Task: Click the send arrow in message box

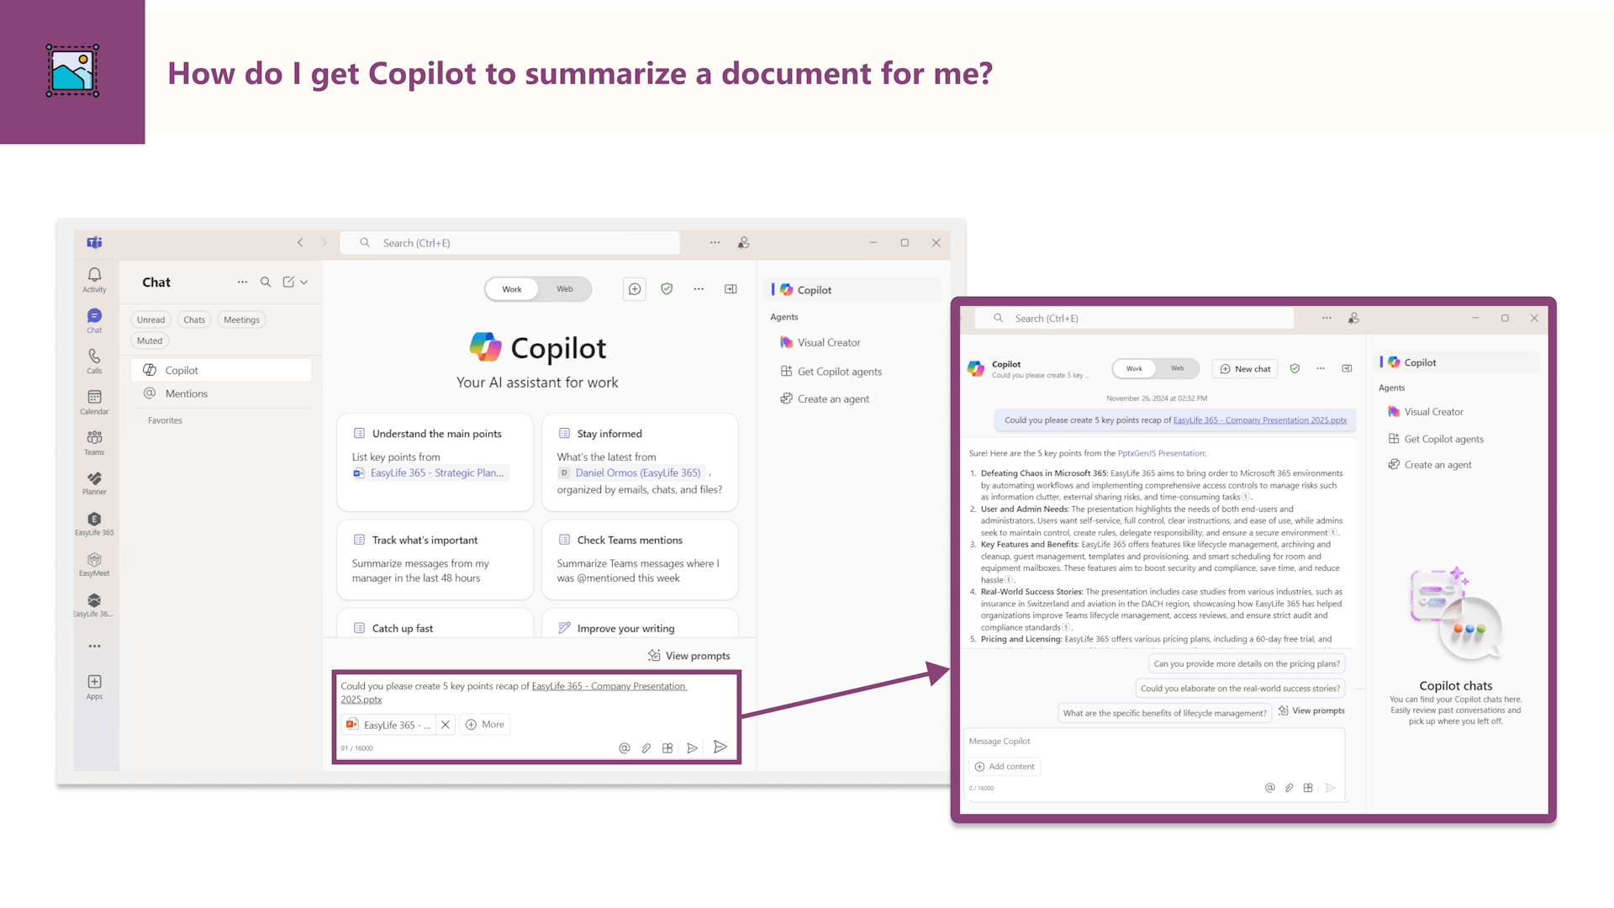Action: 720,747
